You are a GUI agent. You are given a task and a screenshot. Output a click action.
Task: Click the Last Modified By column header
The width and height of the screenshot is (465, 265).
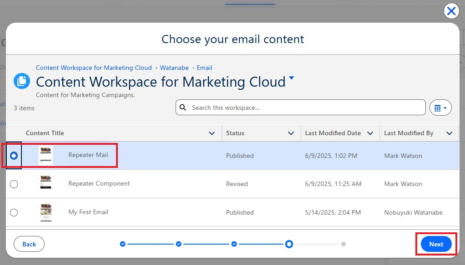tap(409, 133)
